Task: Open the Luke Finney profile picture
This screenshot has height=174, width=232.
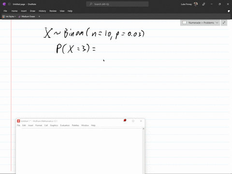Action: (196, 4)
